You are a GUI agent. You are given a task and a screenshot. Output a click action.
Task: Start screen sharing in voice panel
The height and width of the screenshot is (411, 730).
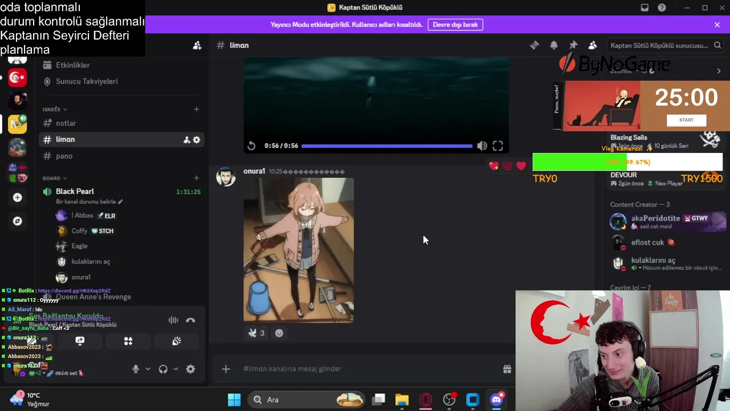click(x=80, y=341)
